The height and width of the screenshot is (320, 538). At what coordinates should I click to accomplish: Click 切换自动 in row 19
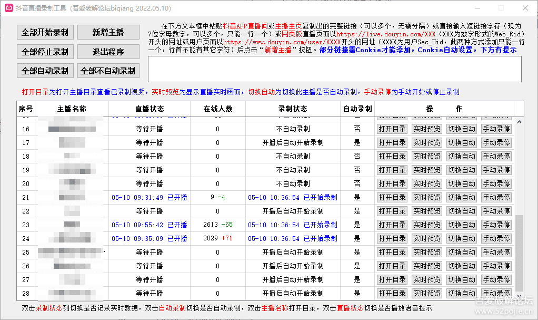(x=462, y=170)
